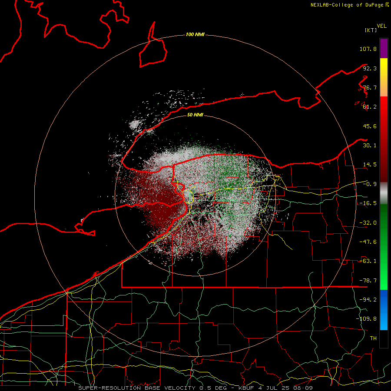Click the [KT] units label
Viewport: 391px width, 391px height.
(371, 30)
